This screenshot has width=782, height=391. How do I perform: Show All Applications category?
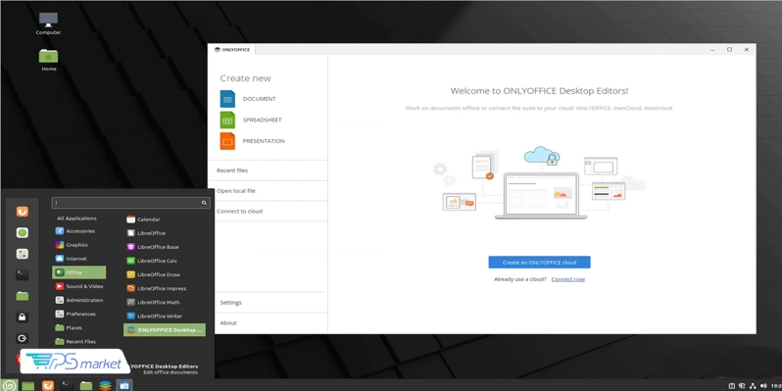[x=76, y=219]
